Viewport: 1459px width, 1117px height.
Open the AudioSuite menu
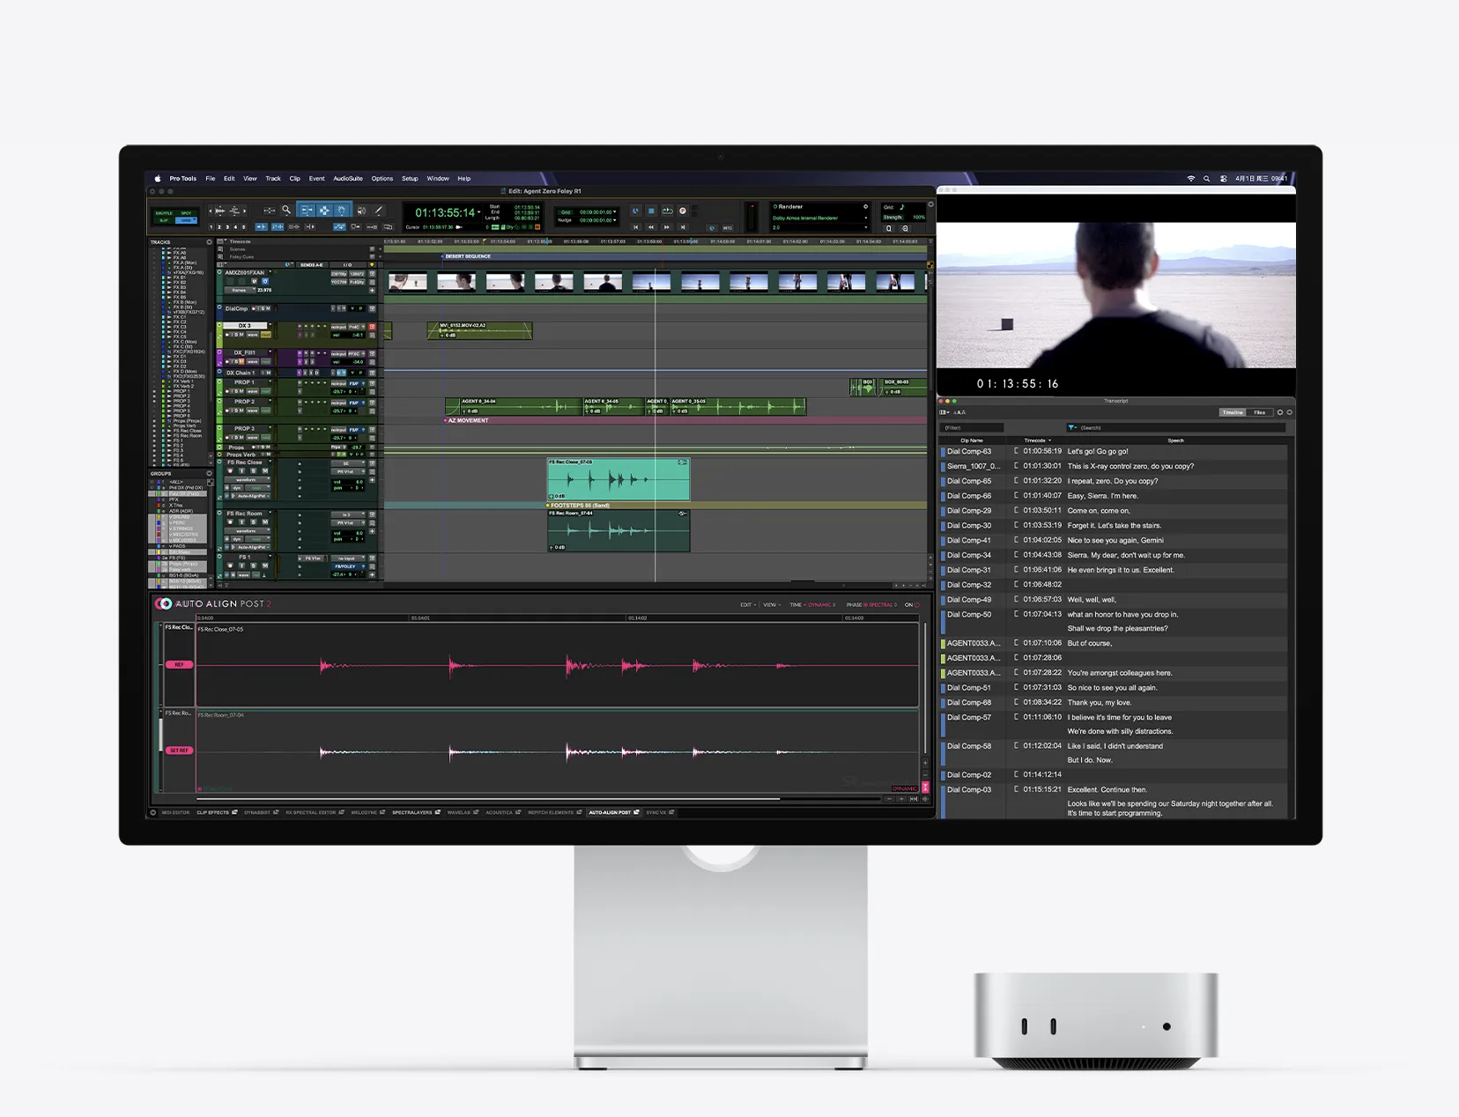[x=348, y=179]
